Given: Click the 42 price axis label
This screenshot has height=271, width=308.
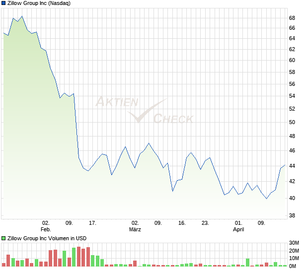Looking at the screenshot, I should tap(292, 181).
